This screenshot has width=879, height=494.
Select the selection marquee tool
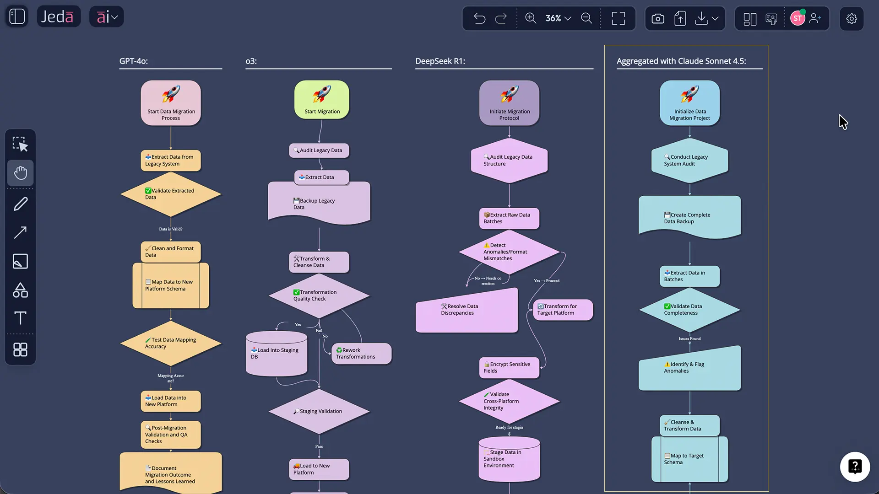pyautogui.click(x=20, y=144)
